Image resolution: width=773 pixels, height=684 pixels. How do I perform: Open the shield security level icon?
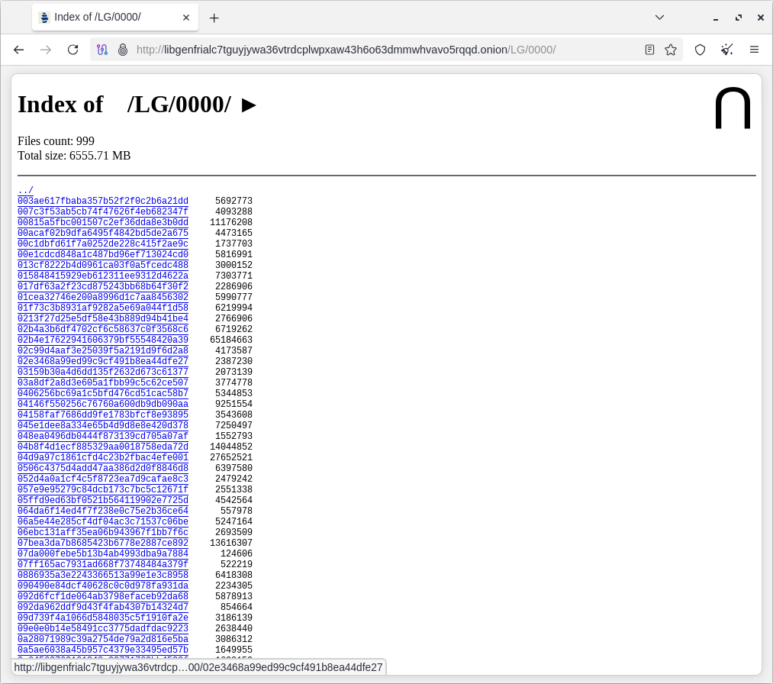700,50
